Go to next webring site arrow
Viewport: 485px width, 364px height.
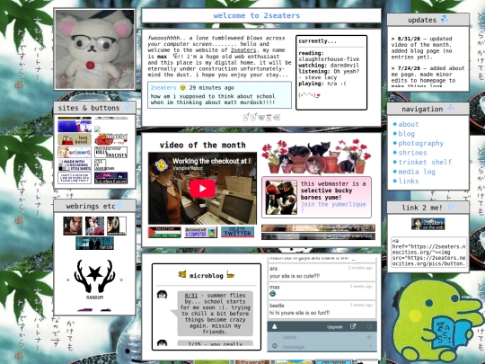[121, 280]
